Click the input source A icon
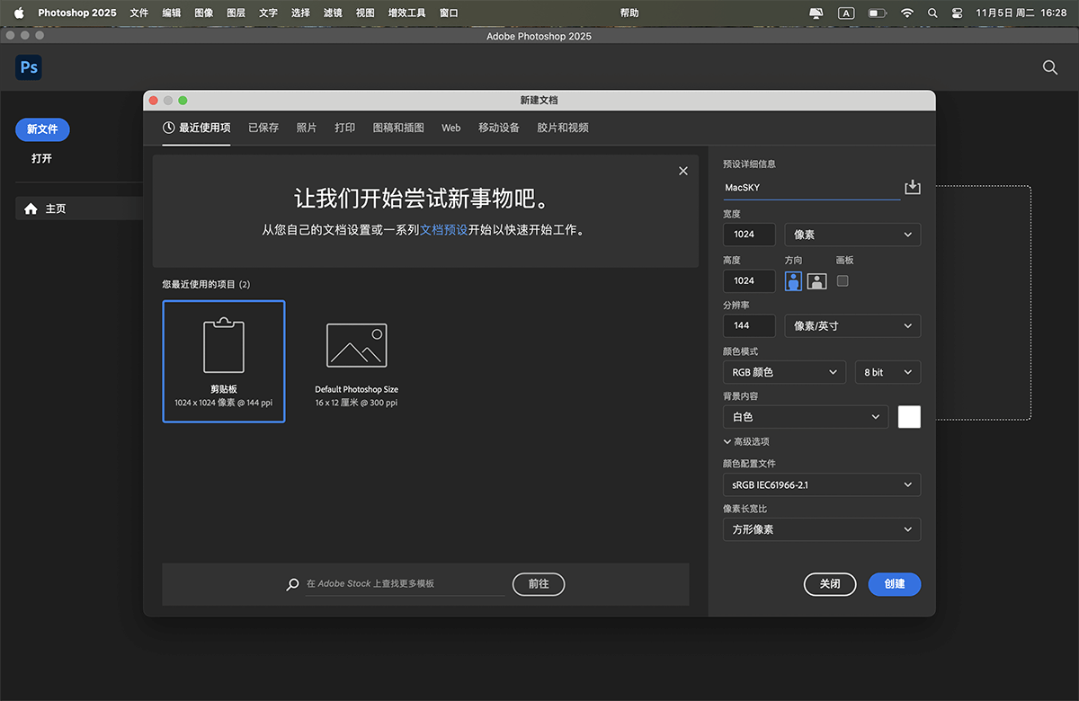This screenshot has height=701, width=1079. pyautogui.click(x=846, y=13)
